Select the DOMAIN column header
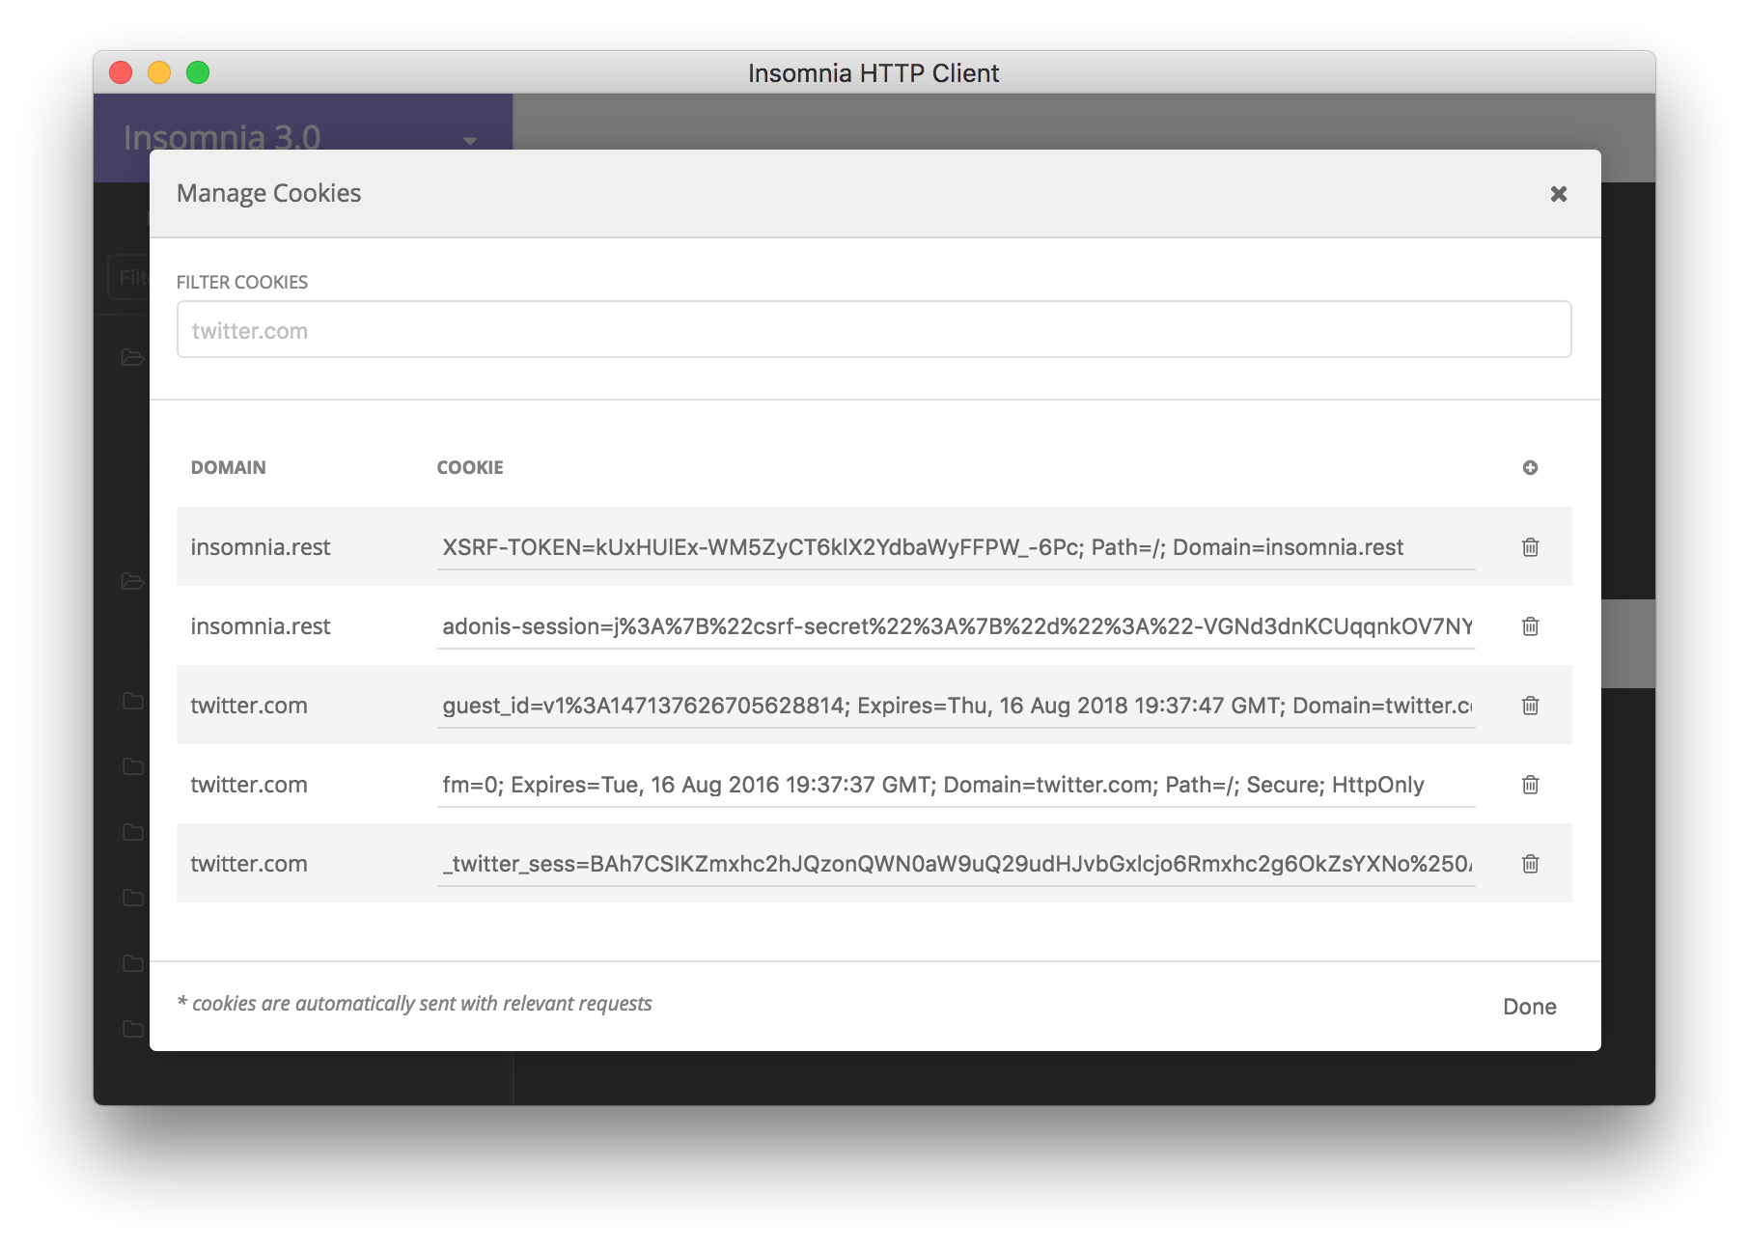This screenshot has height=1248, width=1748. [228, 468]
